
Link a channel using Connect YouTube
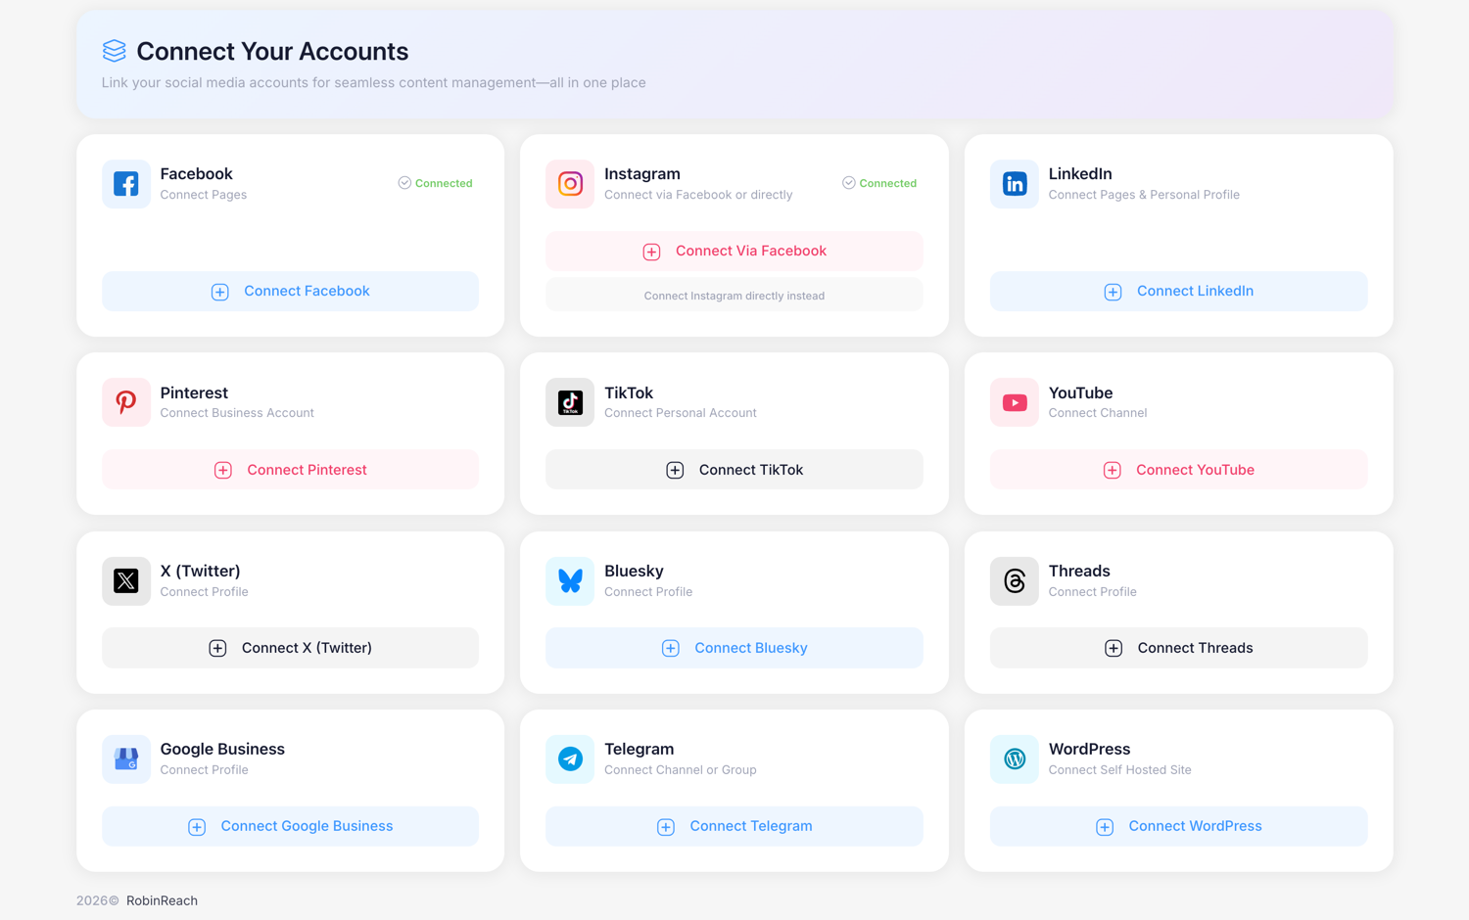pyautogui.click(x=1179, y=470)
